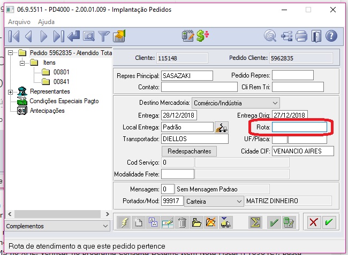Image resolution: width=348 pixels, height=255 pixels.
Task: Open the notepad with phone icon
Action: pyautogui.click(x=188, y=36)
